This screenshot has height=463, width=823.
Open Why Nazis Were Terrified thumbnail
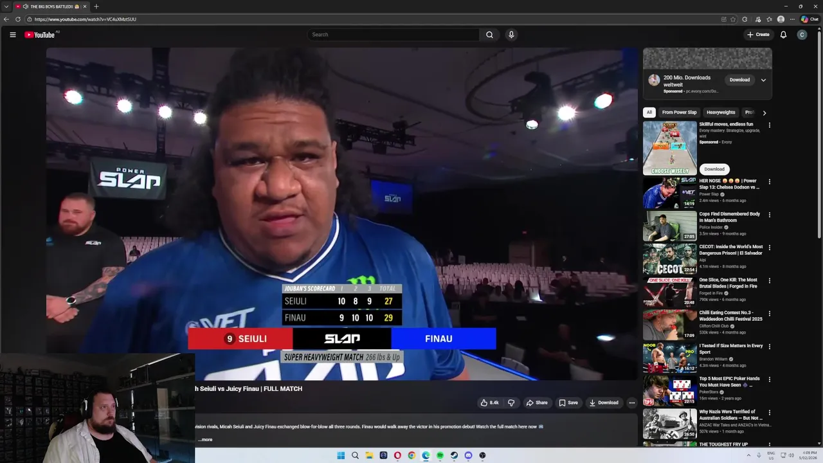(670, 423)
